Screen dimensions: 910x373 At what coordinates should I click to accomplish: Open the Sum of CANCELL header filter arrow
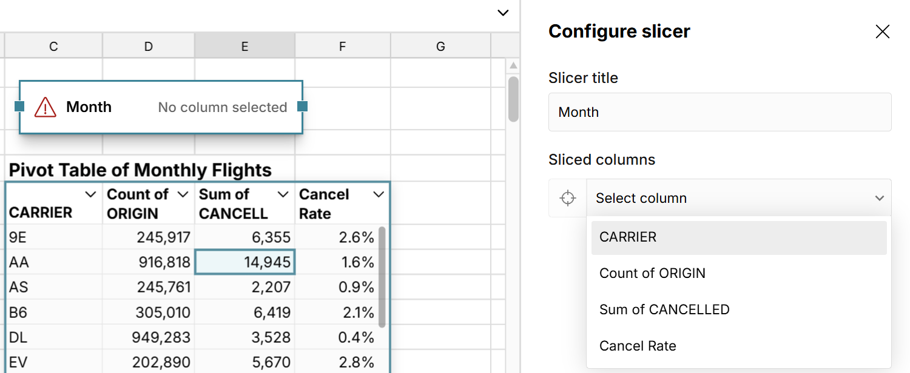[x=282, y=194]
